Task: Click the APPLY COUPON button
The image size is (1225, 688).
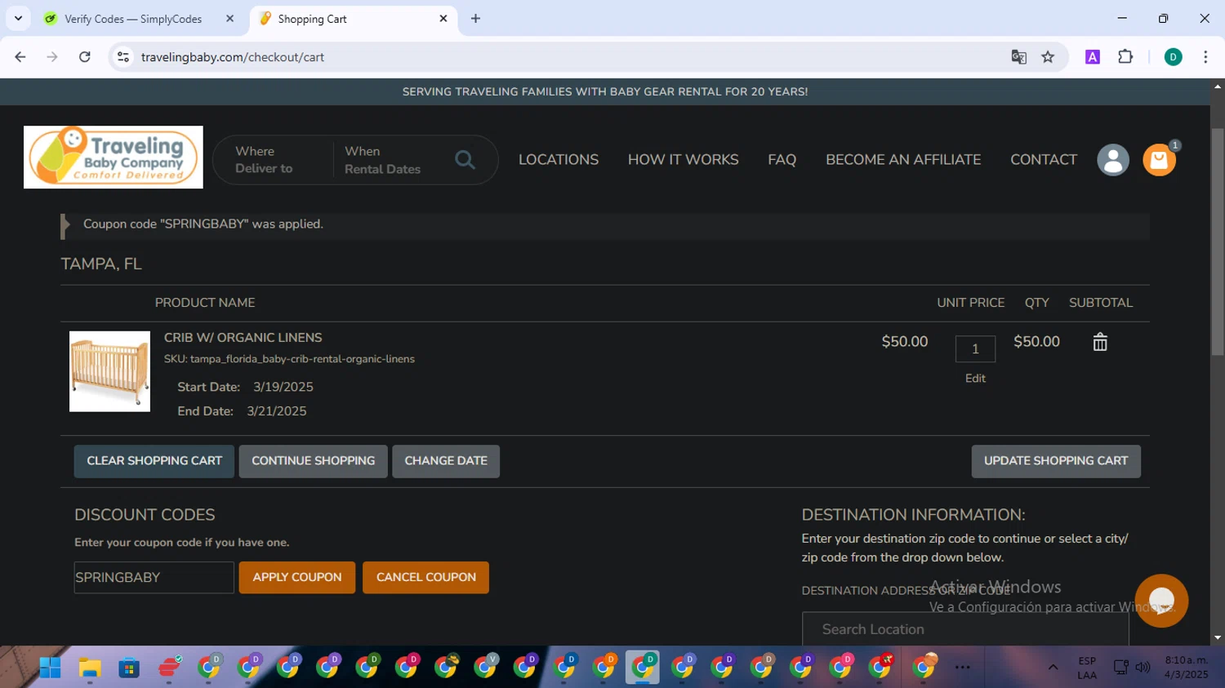Action: [297, 577]
